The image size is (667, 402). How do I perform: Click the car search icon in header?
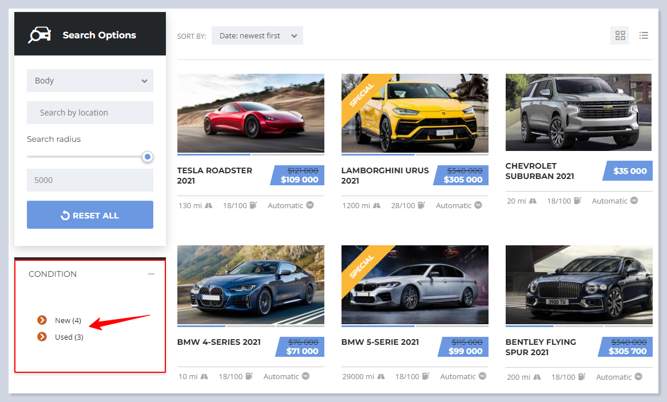click(39, 35)
